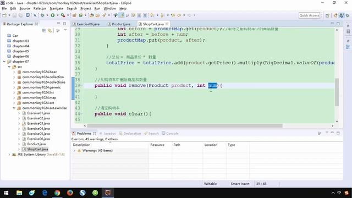This screenshot has height=198, width=352.
Task: Run the program with green play icon
Action: click(53, 15)
